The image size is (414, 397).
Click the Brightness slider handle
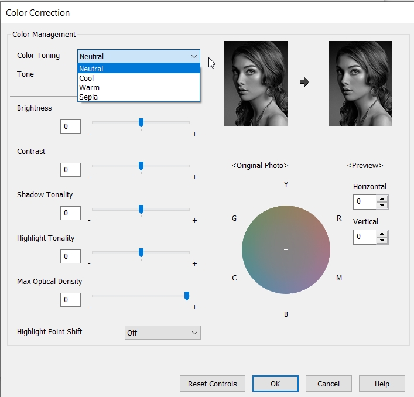click(141, 122)
